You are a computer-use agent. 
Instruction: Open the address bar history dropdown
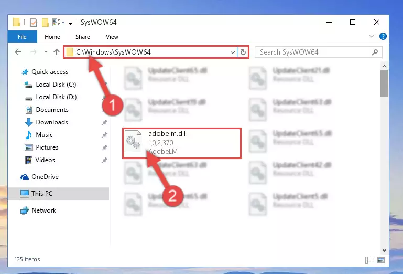tap(232, 52)
